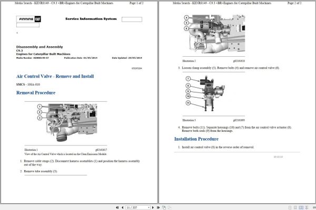The width and height of the screenshot is (316, 210).
Task: Click step 2 'Remove tube assembly (3)'
Action: point(41,171)
